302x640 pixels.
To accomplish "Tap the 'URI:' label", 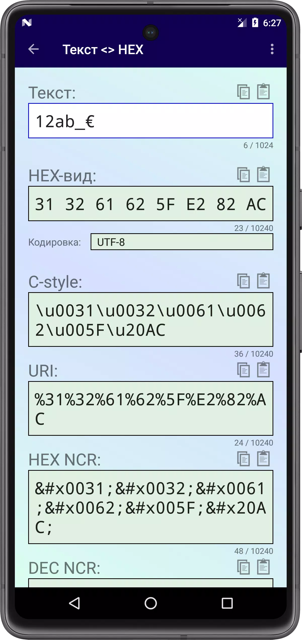I will 43,371.
